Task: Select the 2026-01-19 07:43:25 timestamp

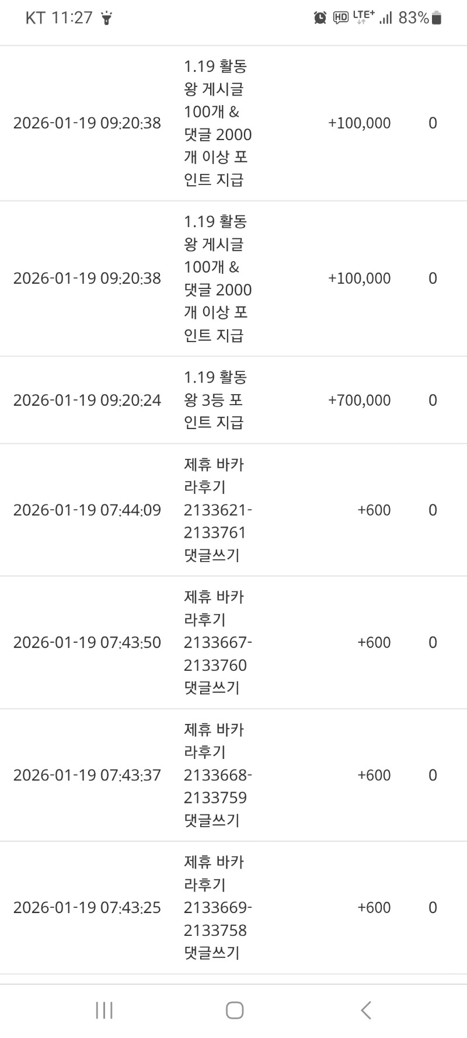Action: point(87,907)
